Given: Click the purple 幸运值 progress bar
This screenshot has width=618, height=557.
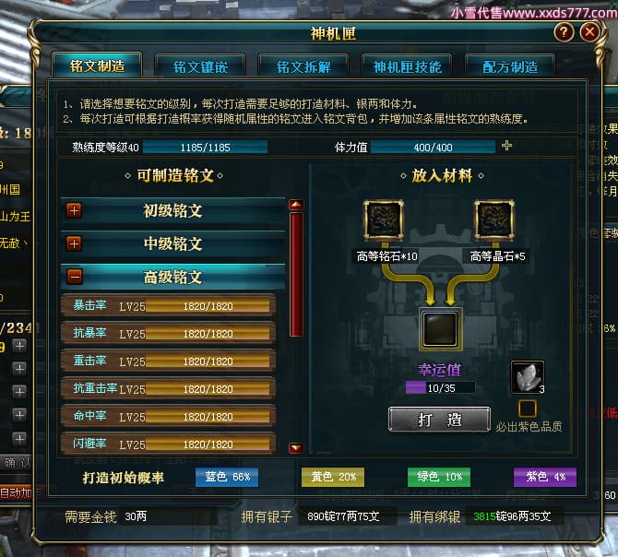Looking at the screenshot, I should pyautogui.click(x=440, y=388).
